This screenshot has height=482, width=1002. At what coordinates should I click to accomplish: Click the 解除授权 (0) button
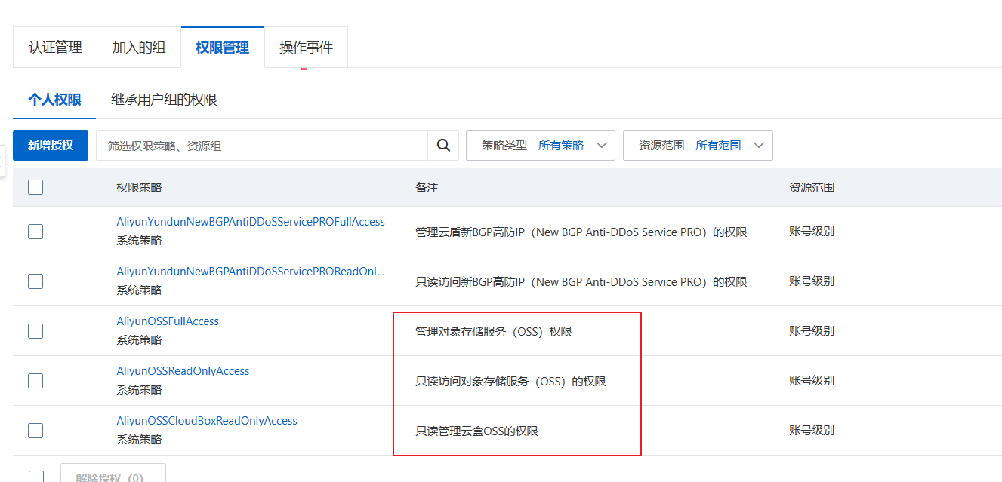pyautogui.click(x=113, y=473)
